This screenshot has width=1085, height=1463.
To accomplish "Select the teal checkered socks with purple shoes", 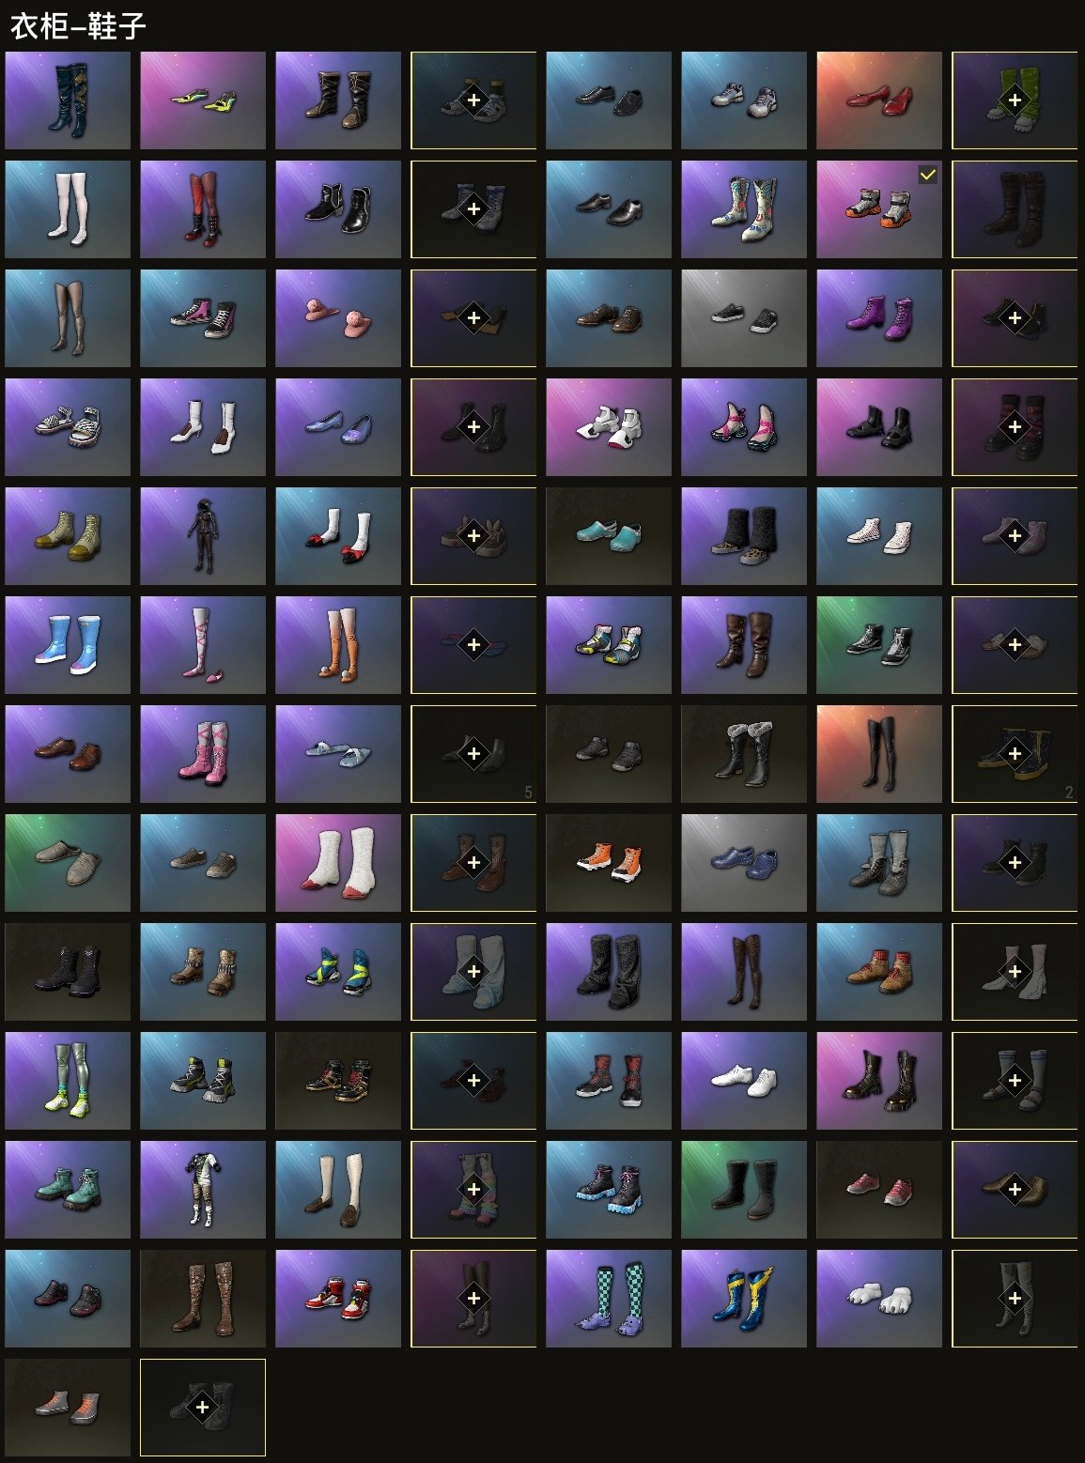I will pyautogui.click(x=609, y=1299).
